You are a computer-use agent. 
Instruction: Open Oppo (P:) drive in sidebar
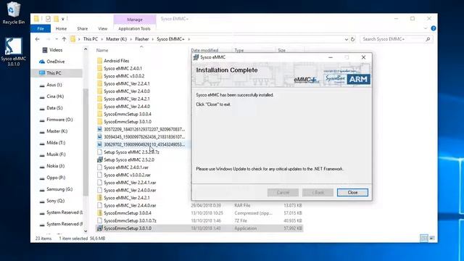coord(56,178)
